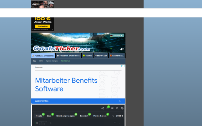The image size is (202, 126).
Task: Click the list view icon beside search
Action: [112, 108]
